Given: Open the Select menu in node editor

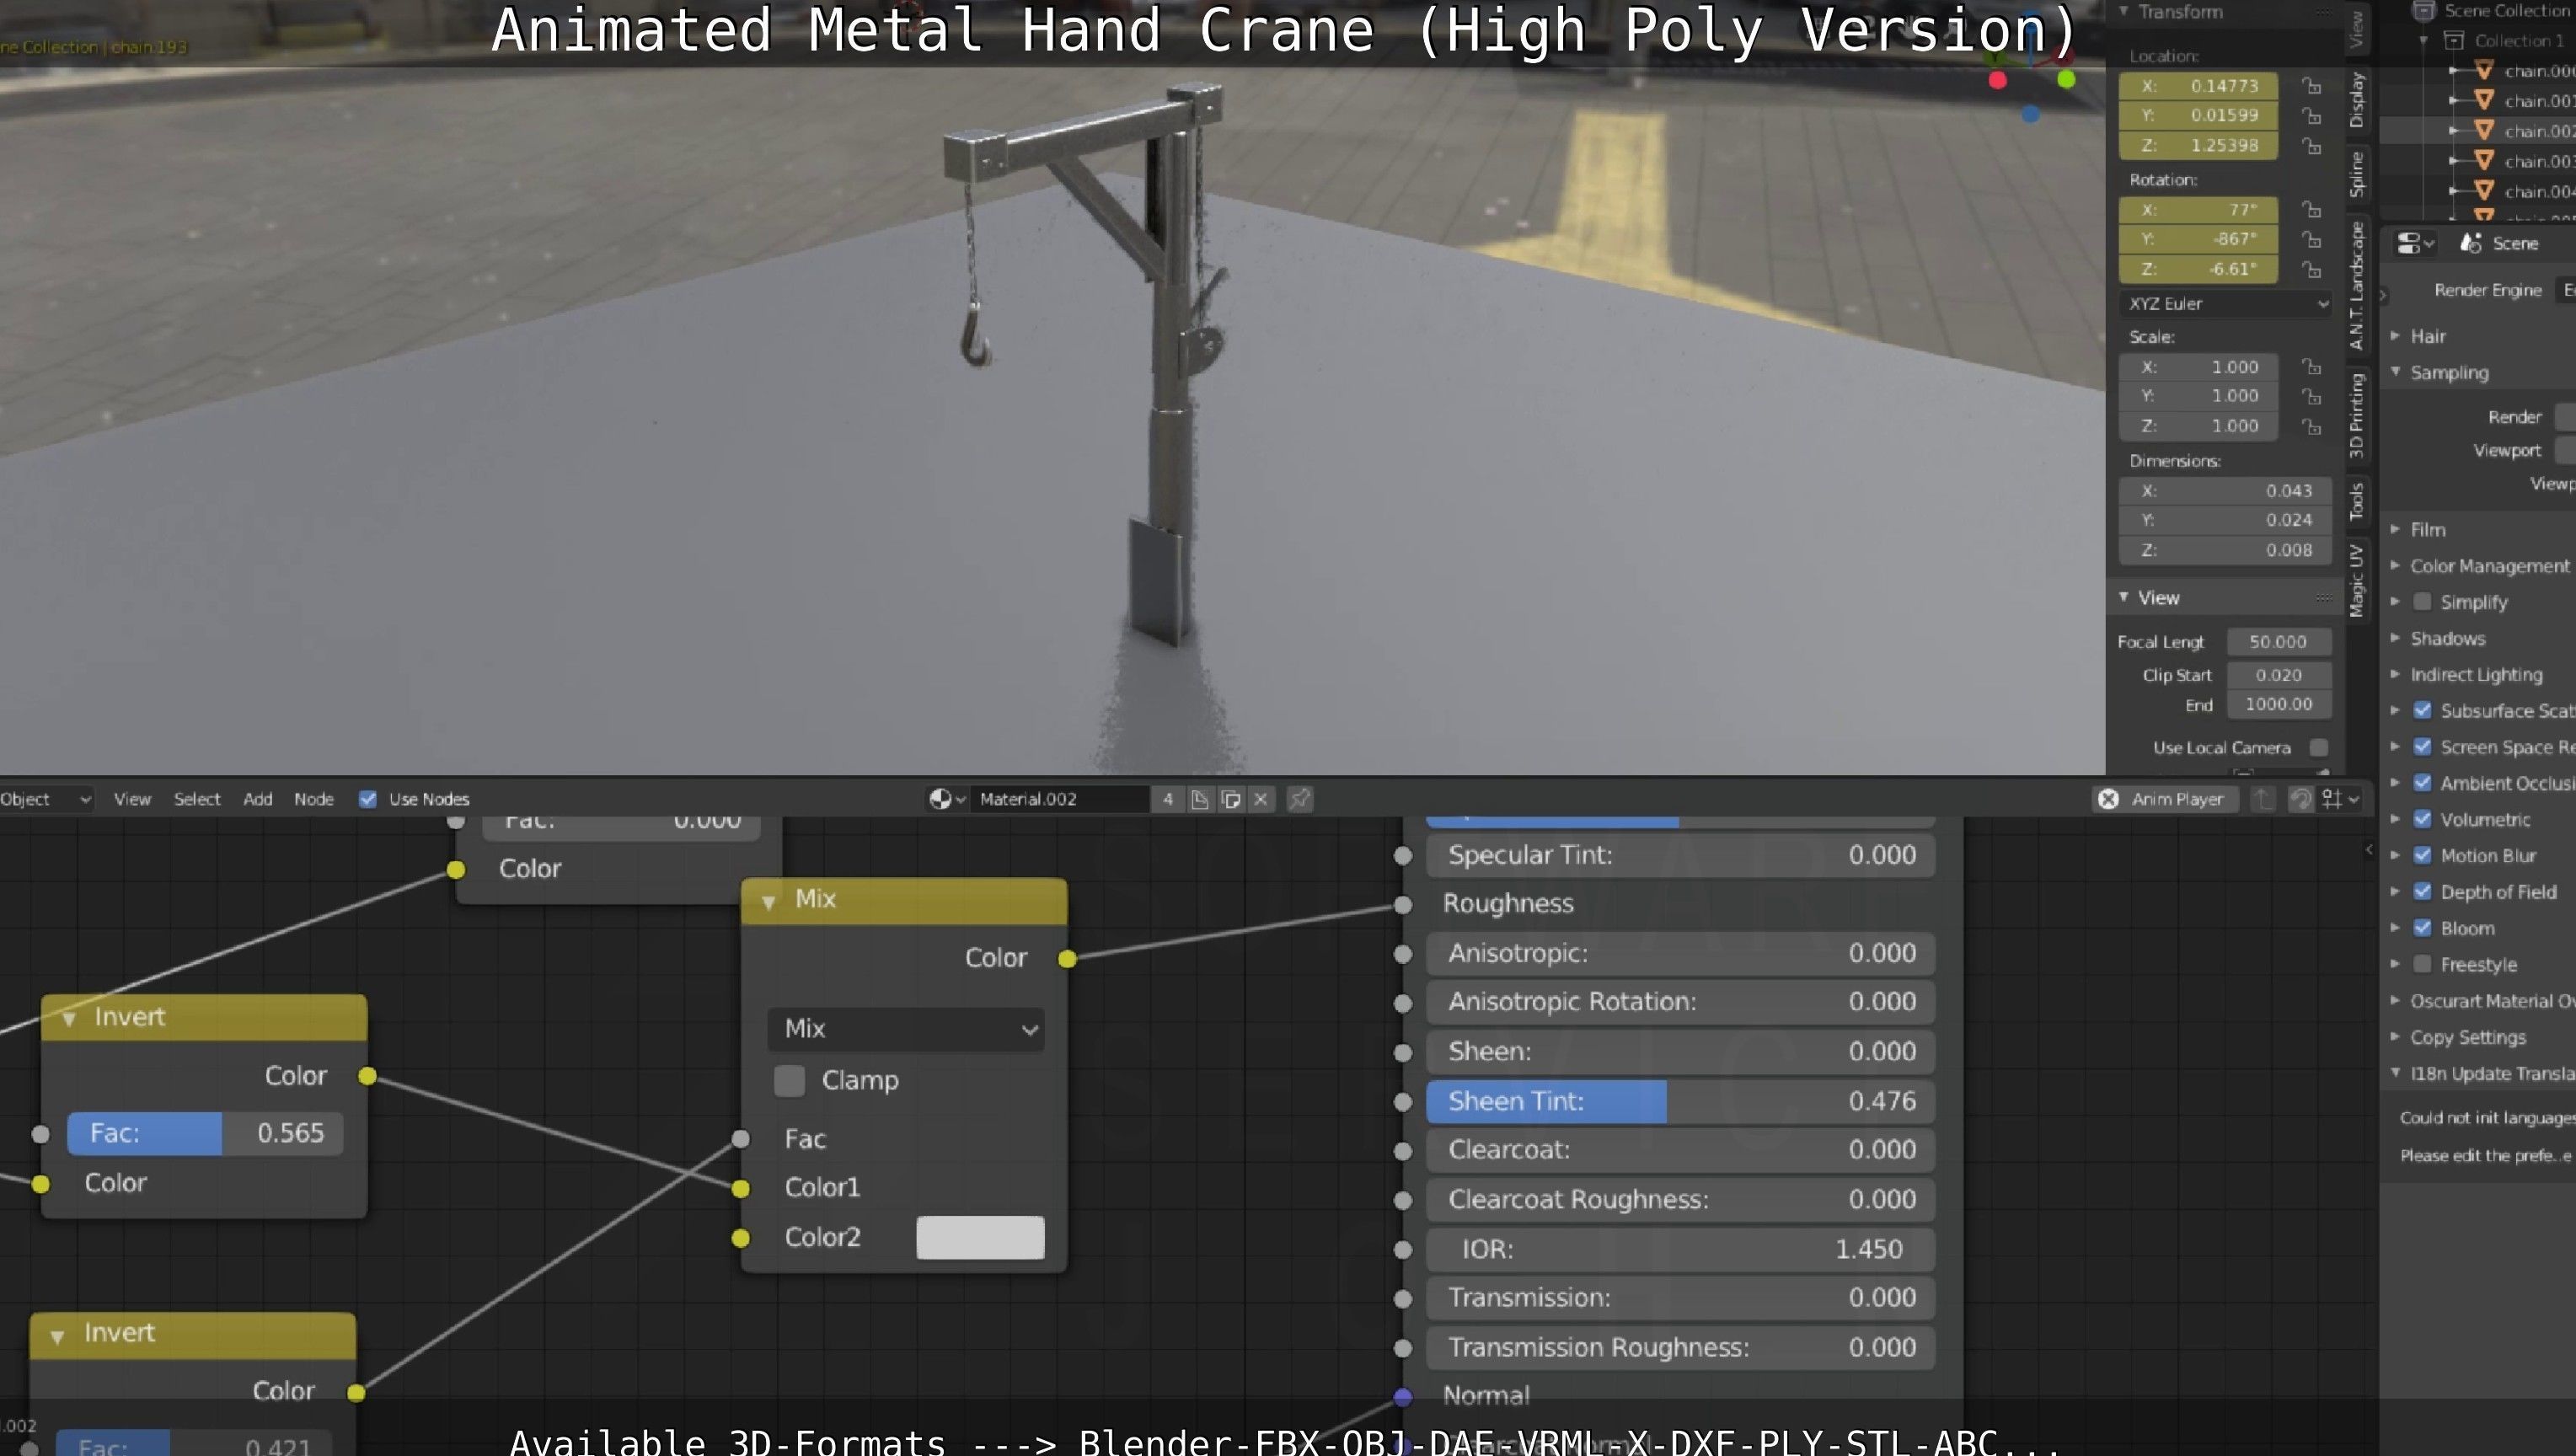Looking at the screenshot, I should [197, 799].
